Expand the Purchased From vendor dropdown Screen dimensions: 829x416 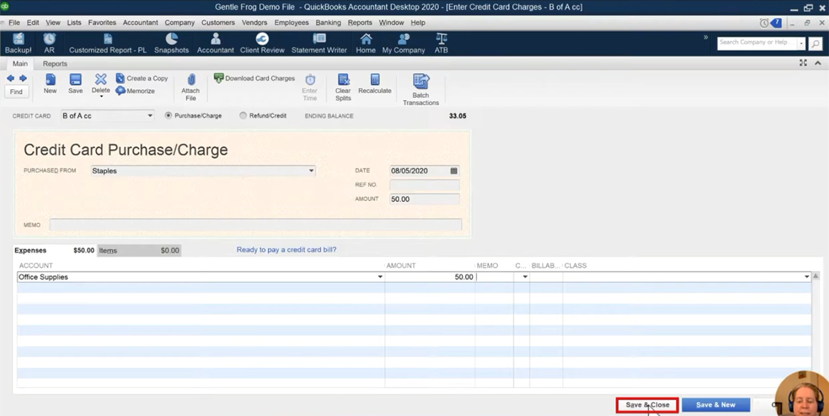click(x=311, y=171)
